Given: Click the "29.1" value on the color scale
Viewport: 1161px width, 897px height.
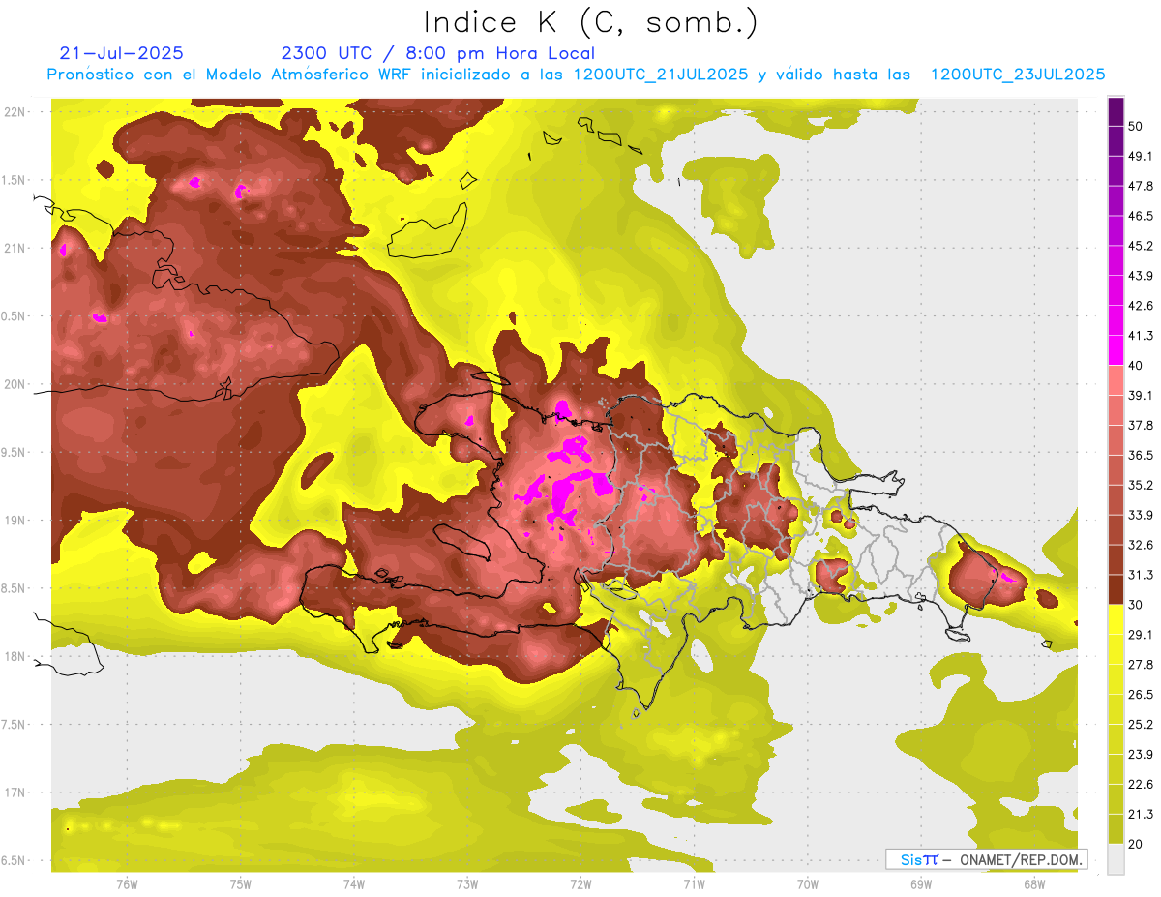Looking at the screenshot, I should point(1141,634).
